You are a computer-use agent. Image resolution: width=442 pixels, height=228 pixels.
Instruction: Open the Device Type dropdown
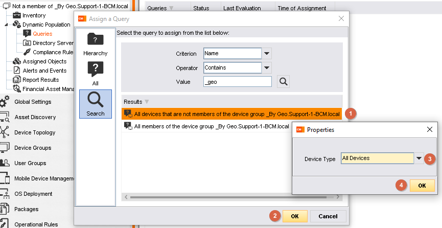click(x=419, y=158)
